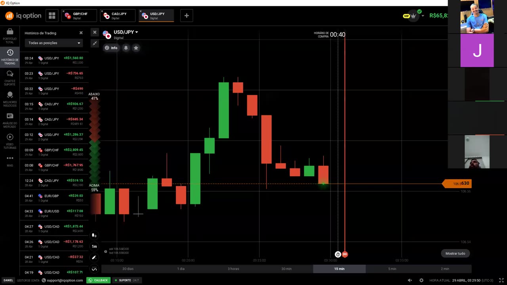Image resolution: width=507 pixels, height=285 pixels.
Task: Open the indicators icon
Action: tap(94, 269)
